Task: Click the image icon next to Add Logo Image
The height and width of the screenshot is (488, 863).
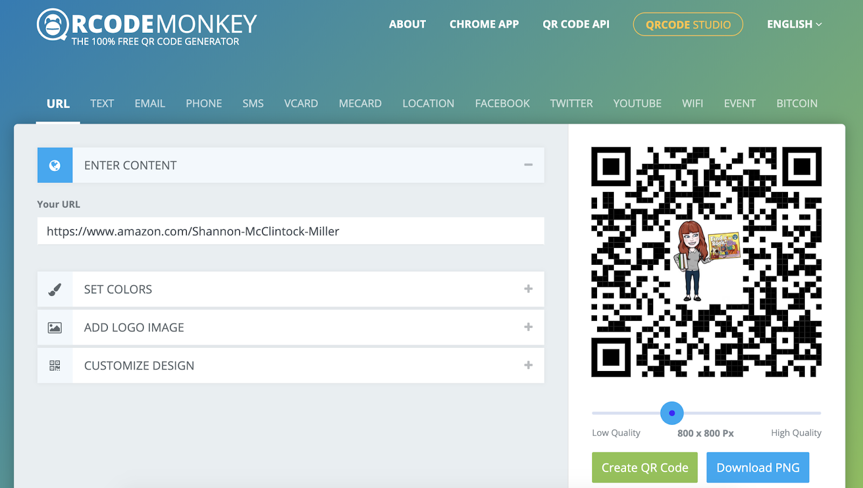Action: (54, 327)
